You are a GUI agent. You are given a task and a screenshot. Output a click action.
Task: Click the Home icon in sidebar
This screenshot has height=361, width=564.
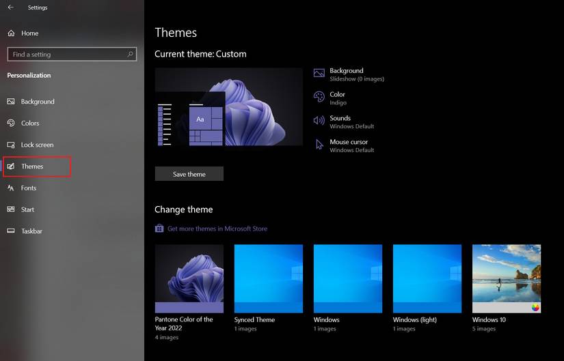click(x=11, y=33)
